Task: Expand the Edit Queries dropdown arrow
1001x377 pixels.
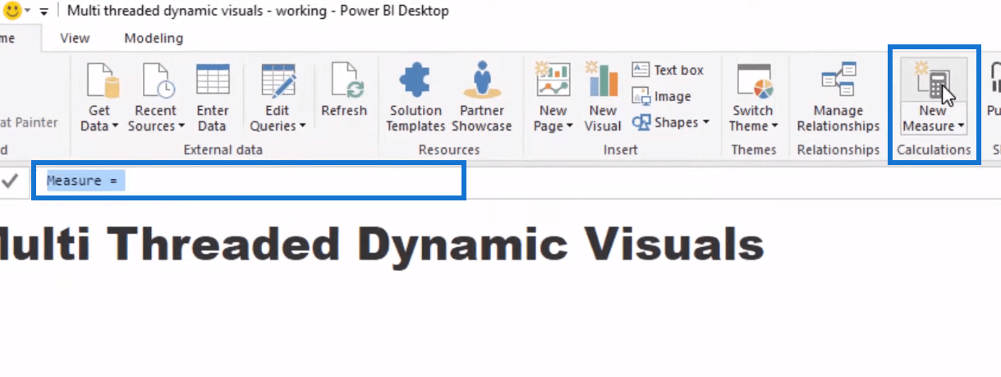Action: coord(302,126)
